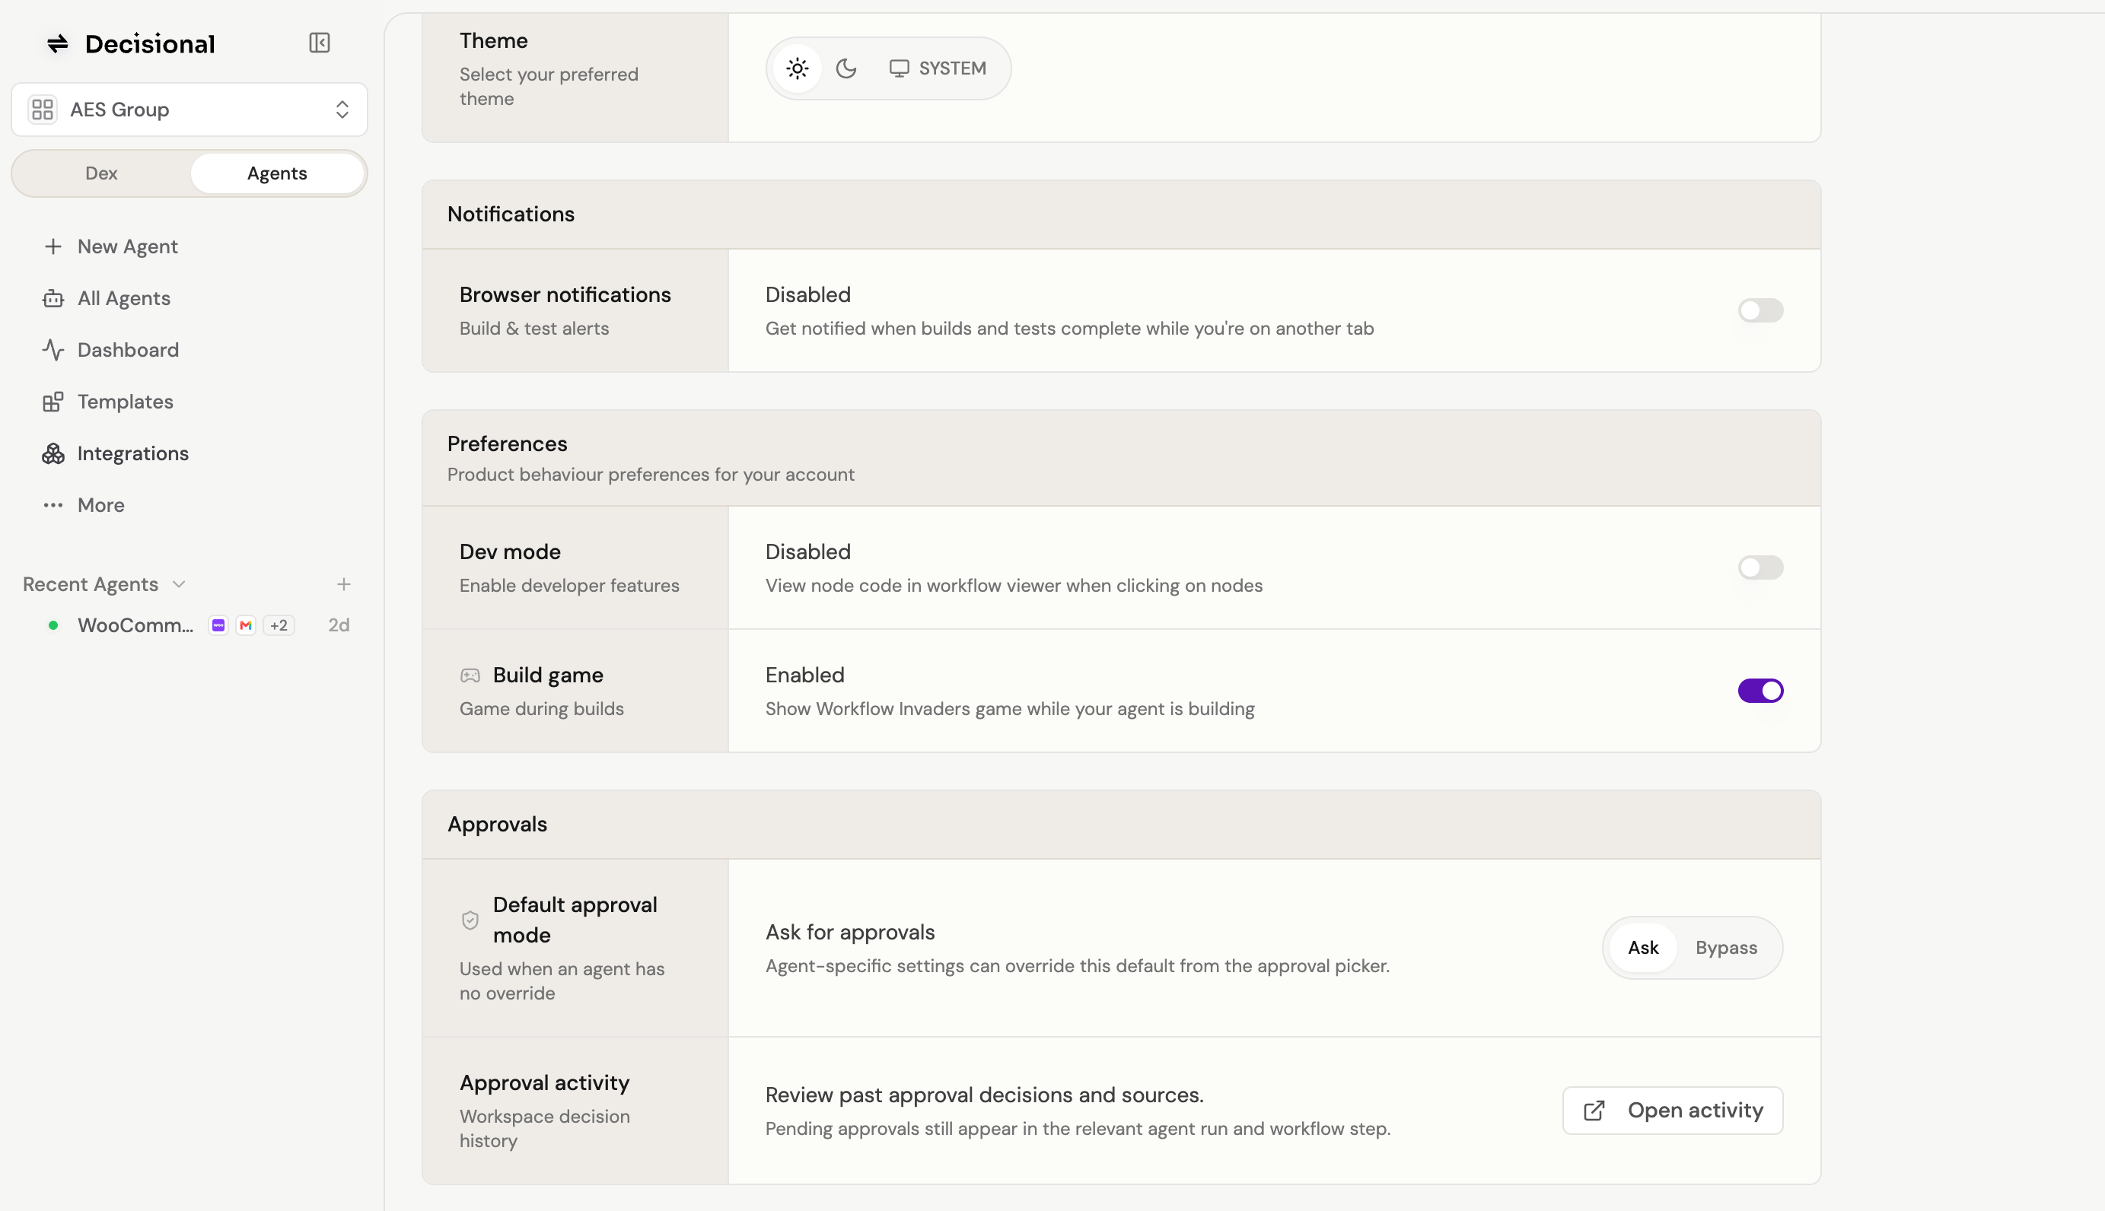Expand the More menu label

point(100,505)
